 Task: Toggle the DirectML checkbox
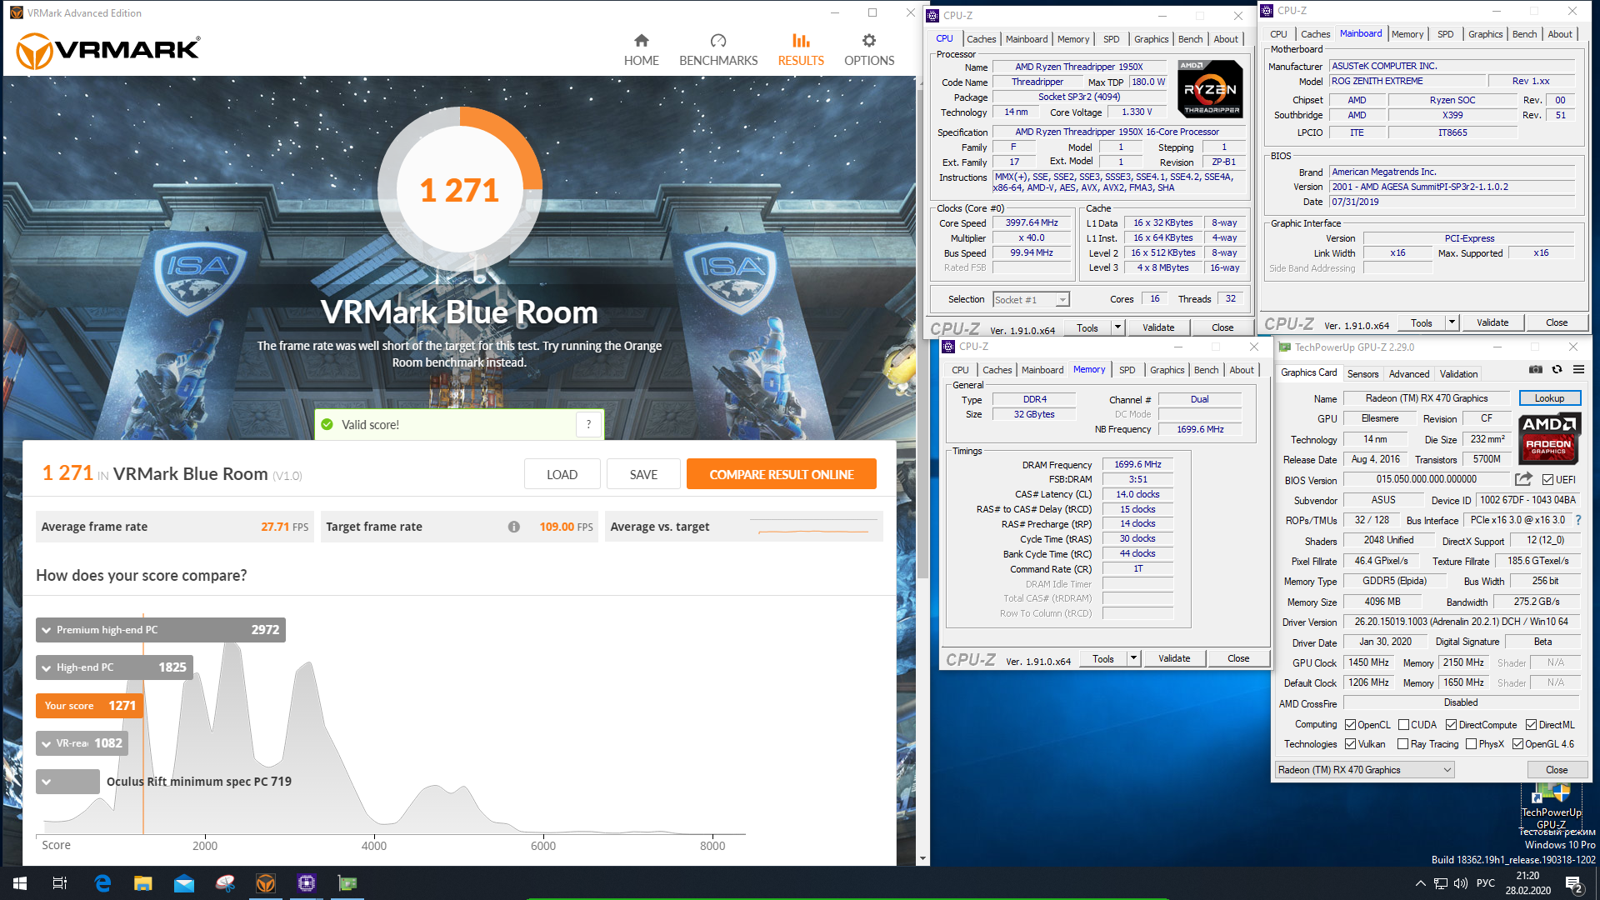pyautogui.click(x=1532, y=725)
